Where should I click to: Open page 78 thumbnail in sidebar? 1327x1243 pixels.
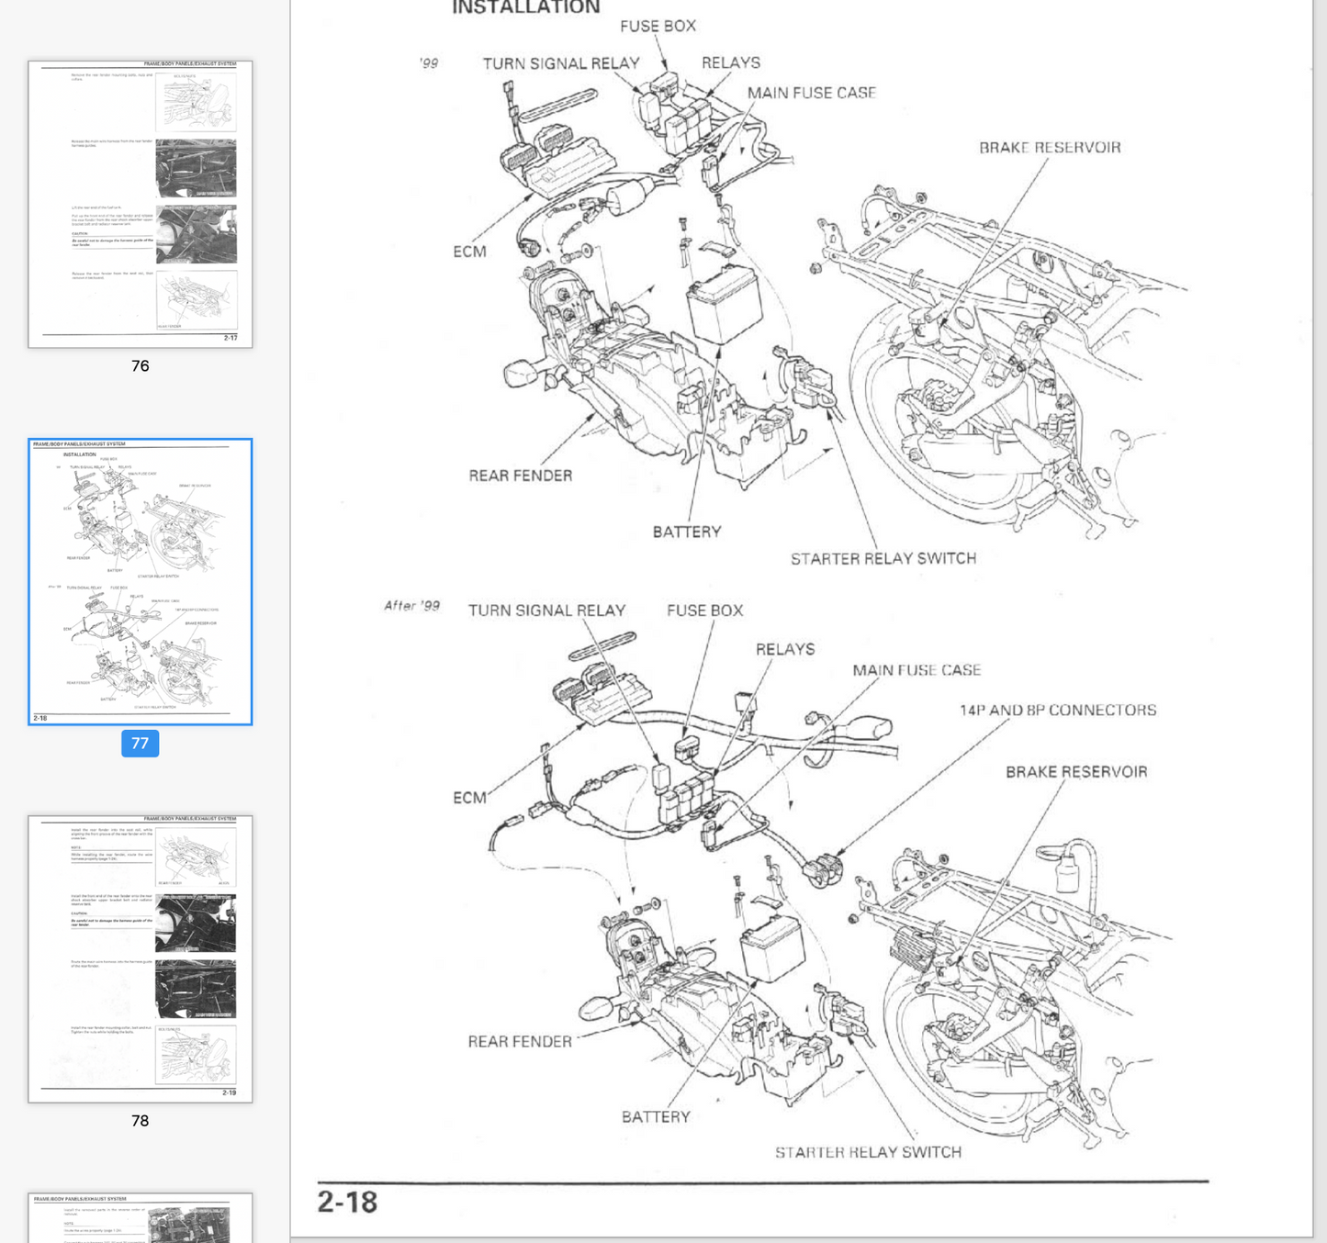coord(141,959)
